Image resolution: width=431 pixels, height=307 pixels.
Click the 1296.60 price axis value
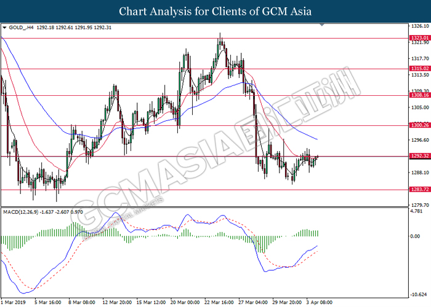point(420,140)
